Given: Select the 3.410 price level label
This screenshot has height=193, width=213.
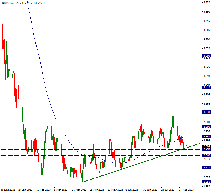Looking at the screenshot, I should click(x=207, y=88).
